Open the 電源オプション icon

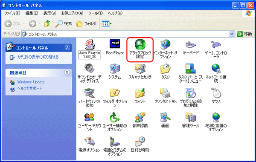pos(90,144)
